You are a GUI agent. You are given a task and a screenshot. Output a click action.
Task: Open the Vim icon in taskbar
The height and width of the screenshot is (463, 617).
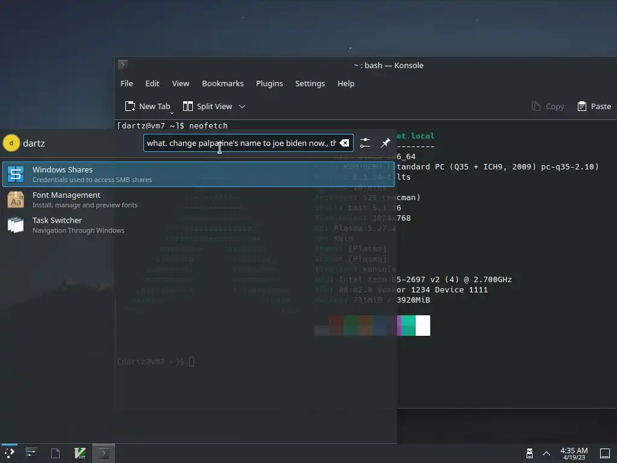click(x=80, y=453)
